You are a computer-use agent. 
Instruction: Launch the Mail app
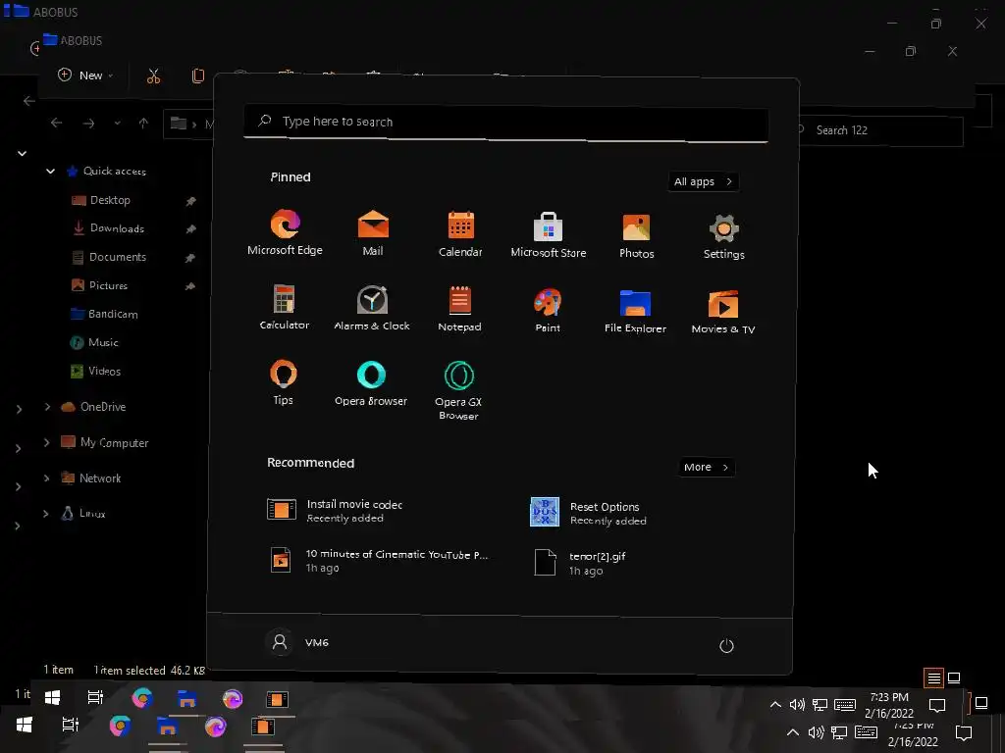tap(373, 233)
